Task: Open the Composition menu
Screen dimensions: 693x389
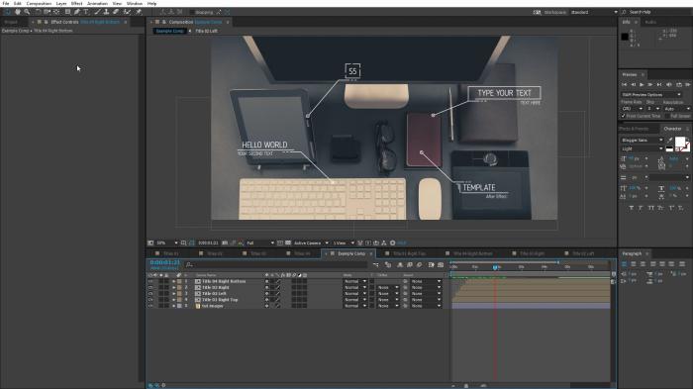Action: tap(39, 3)
